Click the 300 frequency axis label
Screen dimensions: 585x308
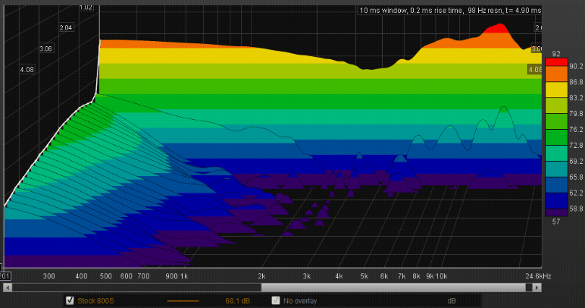(48, 276)
